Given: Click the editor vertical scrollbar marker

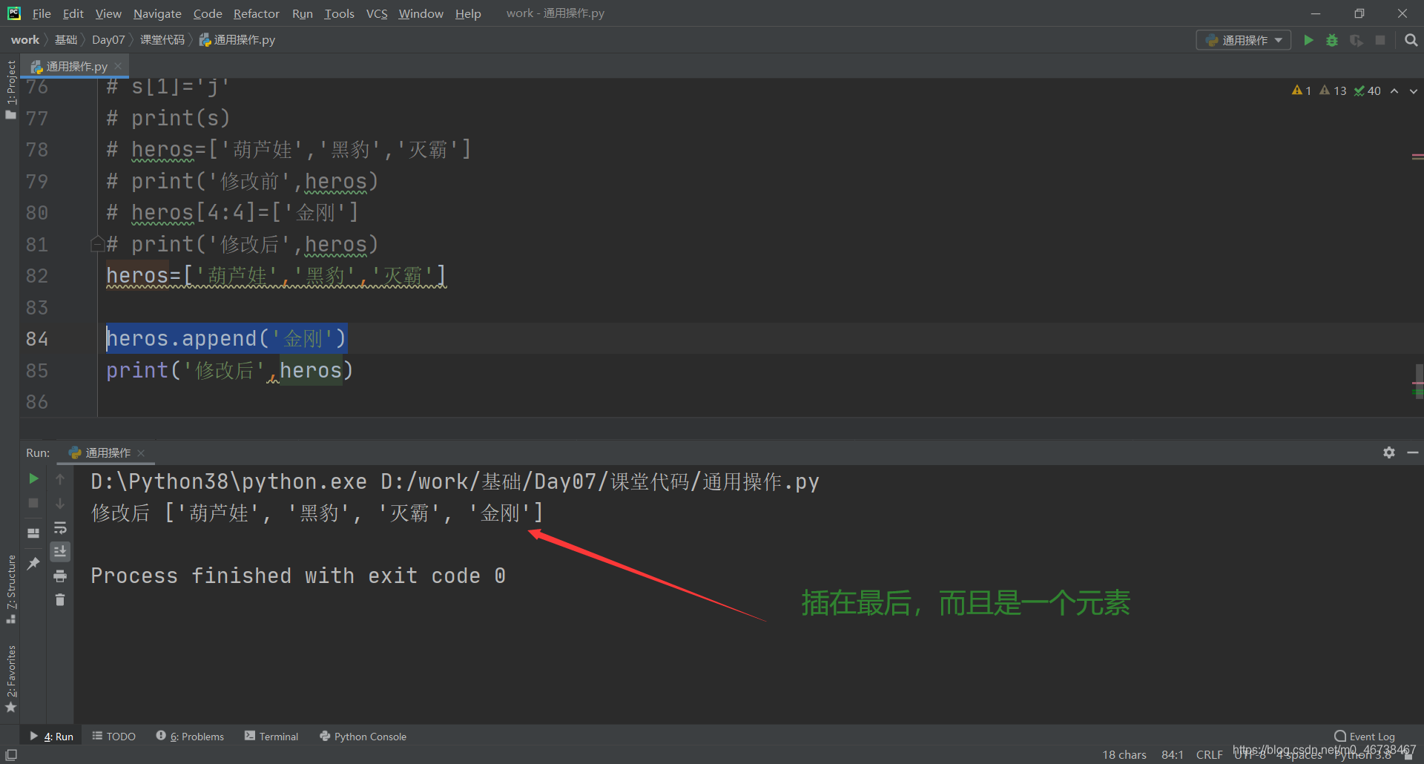Looking at the screenshot, I should 1418,382.
